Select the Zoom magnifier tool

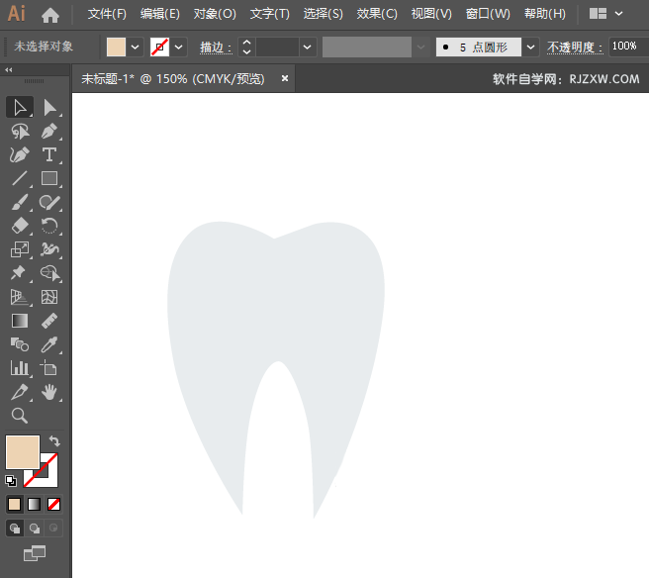(19, 416)
